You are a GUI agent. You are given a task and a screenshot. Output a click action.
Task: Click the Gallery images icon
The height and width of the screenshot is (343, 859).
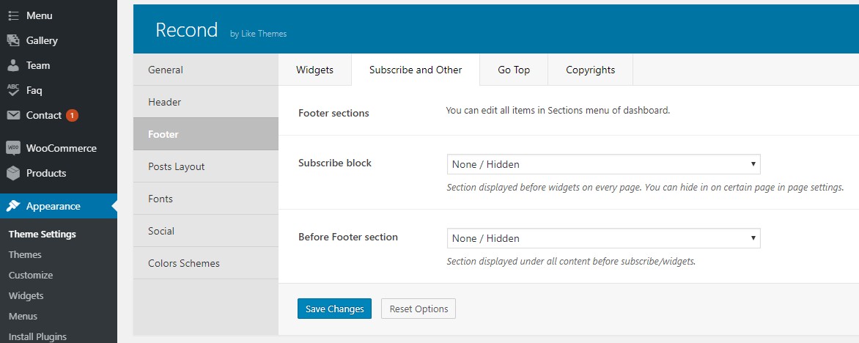(x=13, y=40)
